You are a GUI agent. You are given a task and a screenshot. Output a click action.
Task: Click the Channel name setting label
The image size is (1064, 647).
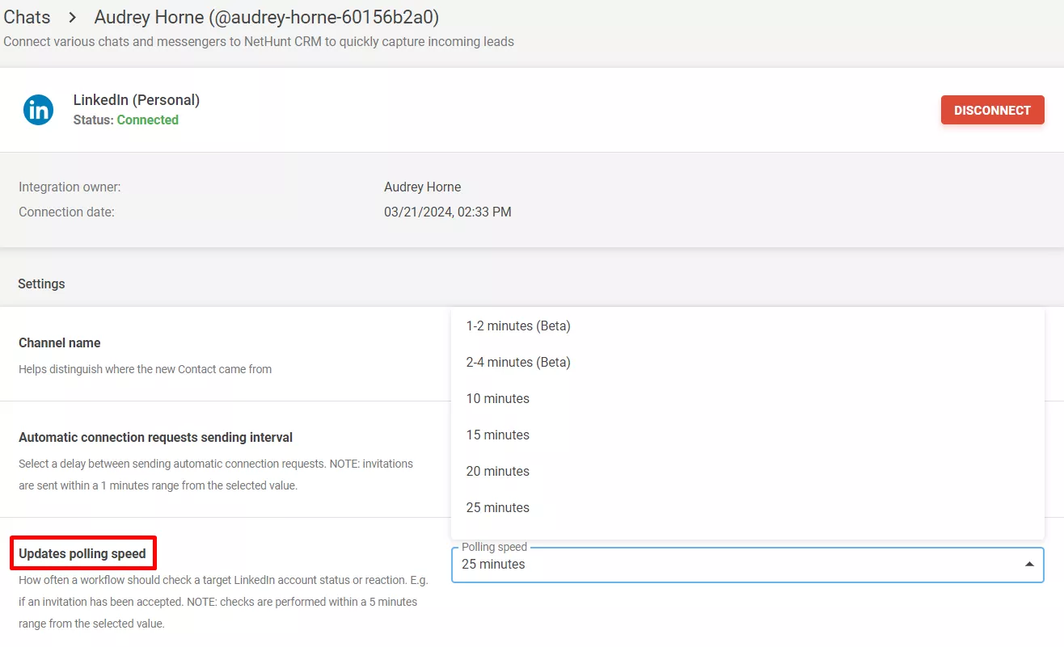[60, 343]
